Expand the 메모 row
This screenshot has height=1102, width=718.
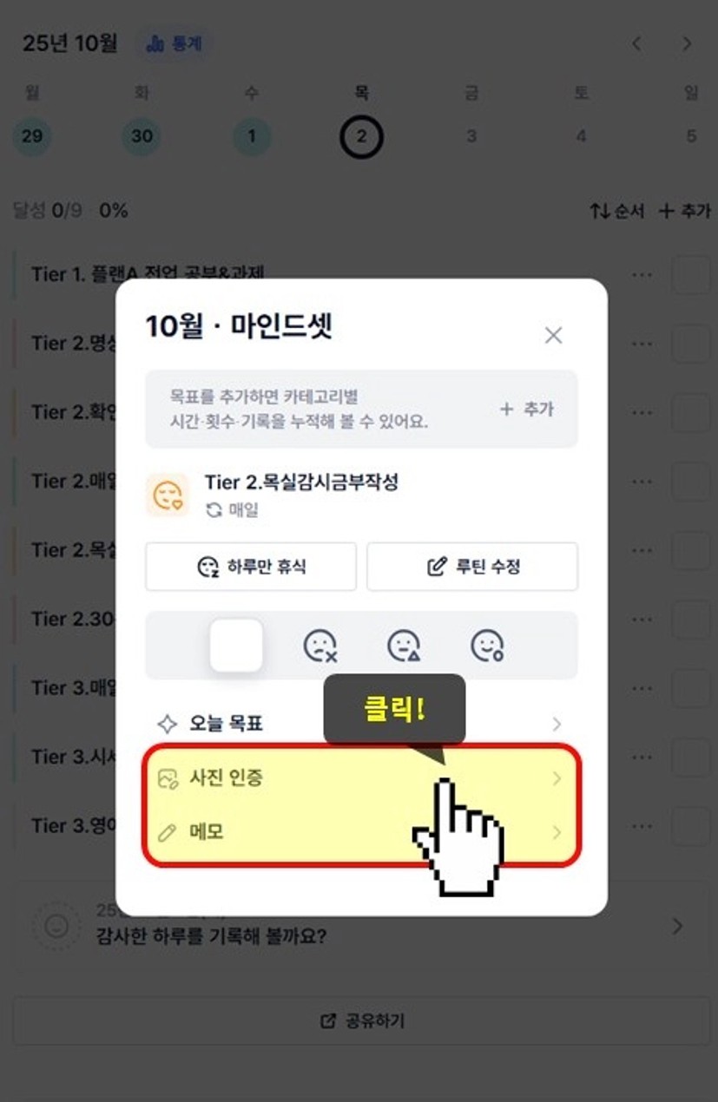click(x=361, y=833)
